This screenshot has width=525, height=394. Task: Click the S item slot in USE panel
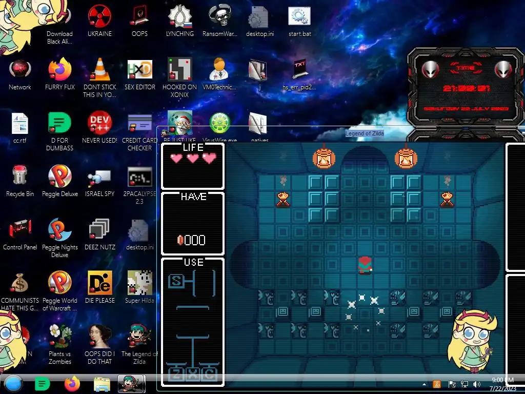click(x=176, y=281)
